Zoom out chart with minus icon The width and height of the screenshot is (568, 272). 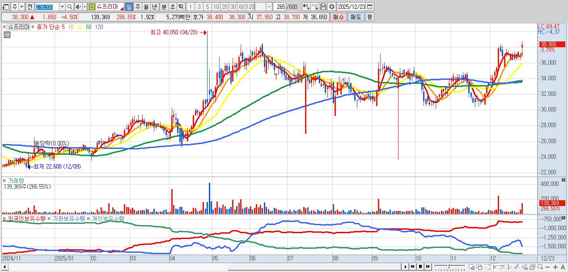(x=547, y=267)
